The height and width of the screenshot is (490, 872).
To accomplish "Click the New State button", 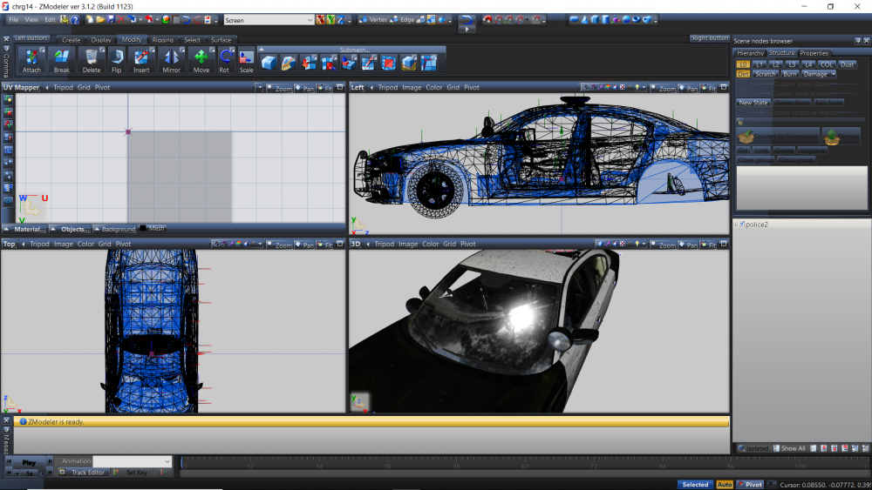I will 753,103.
